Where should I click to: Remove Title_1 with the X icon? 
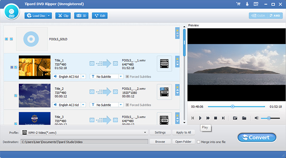(x=177, y=59)
